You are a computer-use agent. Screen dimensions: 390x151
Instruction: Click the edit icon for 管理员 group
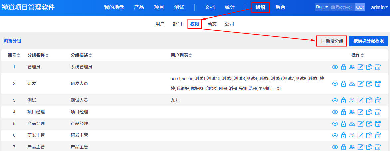pos(360,67)
